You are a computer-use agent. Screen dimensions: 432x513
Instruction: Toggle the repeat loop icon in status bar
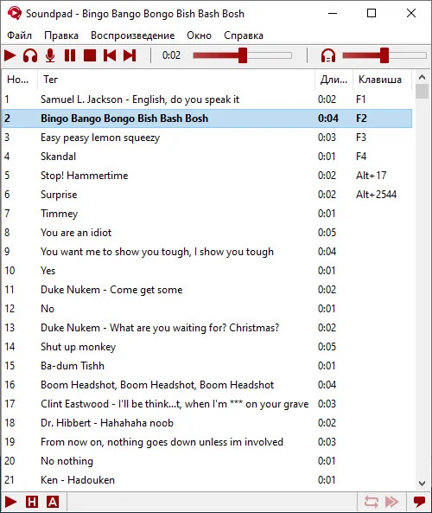click(372, 501)
